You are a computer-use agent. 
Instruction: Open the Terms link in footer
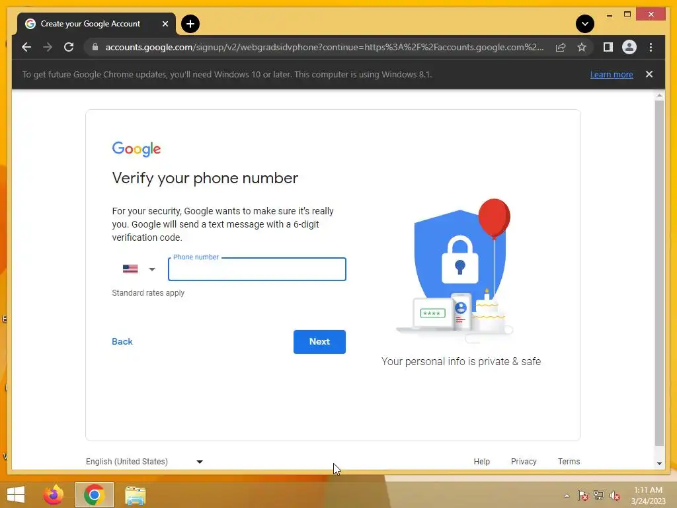(x=569, y=461)
